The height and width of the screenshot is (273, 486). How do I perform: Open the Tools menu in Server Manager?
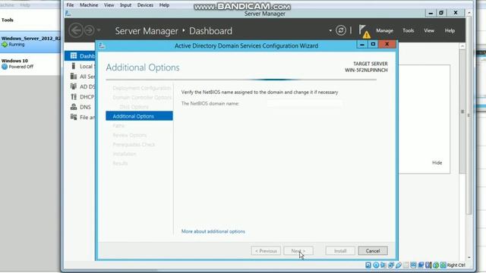tap(409, 30)
